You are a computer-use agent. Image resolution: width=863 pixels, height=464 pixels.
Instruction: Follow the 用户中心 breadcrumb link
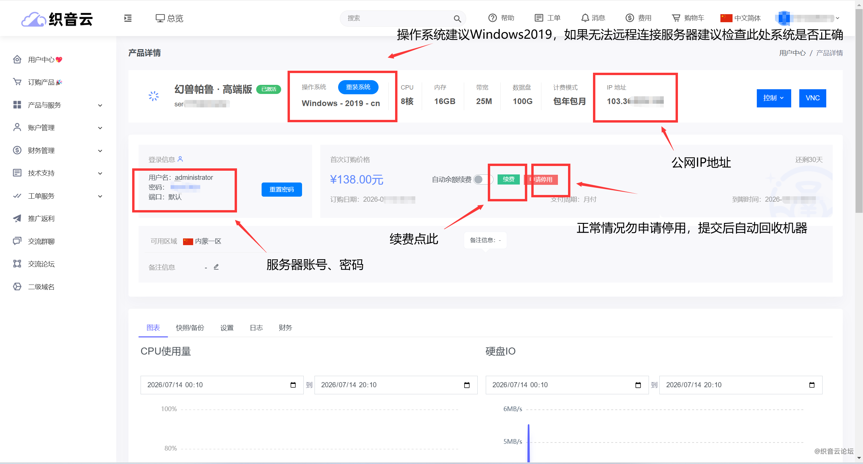click(792, 53)
